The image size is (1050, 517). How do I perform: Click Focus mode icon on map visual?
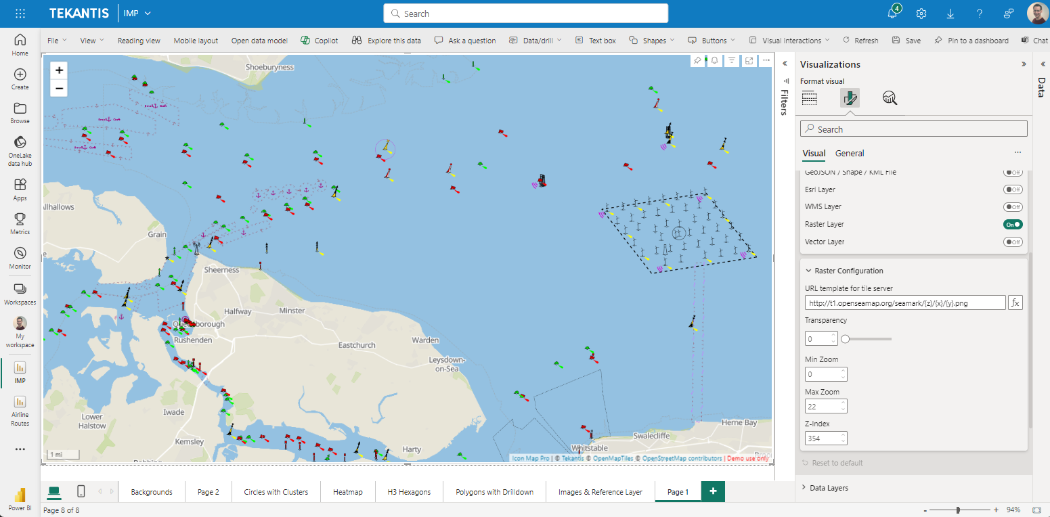point(749,61)
